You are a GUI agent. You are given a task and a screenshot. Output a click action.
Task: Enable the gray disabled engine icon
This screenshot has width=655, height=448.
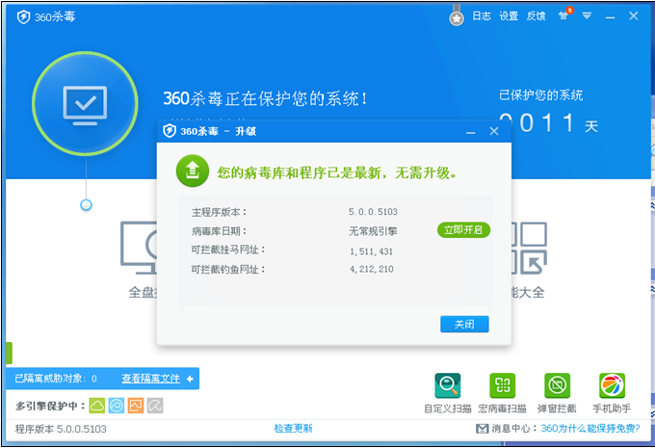point(155,406)
